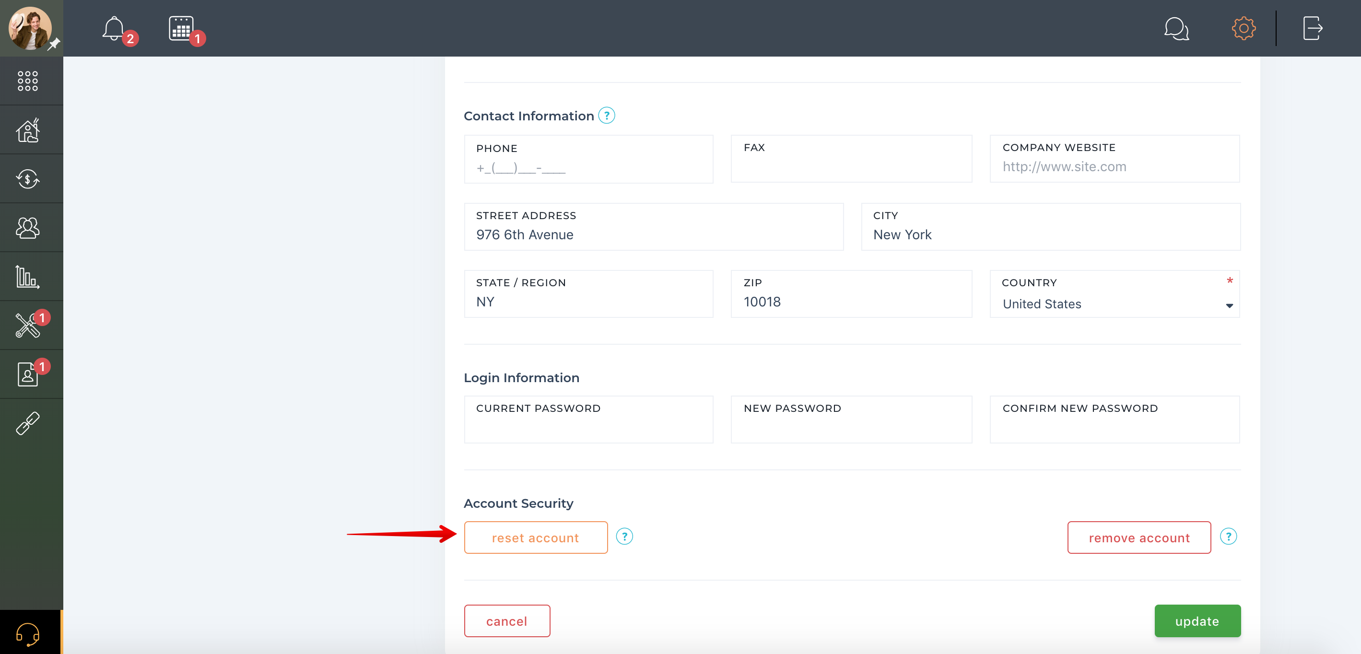The width and height of the screenshot is (1361, 654).
Task: Open the maintenance tools icon in sidebar
Action: pyautogui.click(x=27, y=326)
